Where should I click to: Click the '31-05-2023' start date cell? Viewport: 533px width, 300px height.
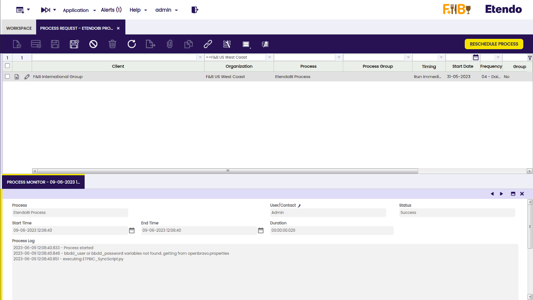point(463,77)
